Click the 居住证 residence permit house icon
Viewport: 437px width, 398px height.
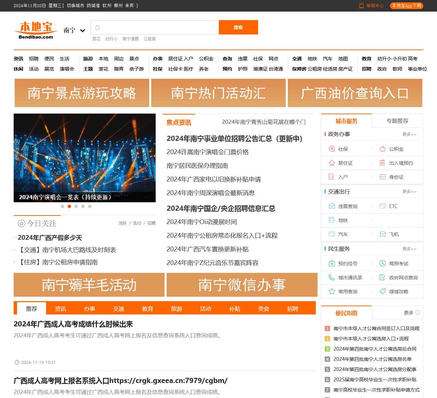coord(331,163)
